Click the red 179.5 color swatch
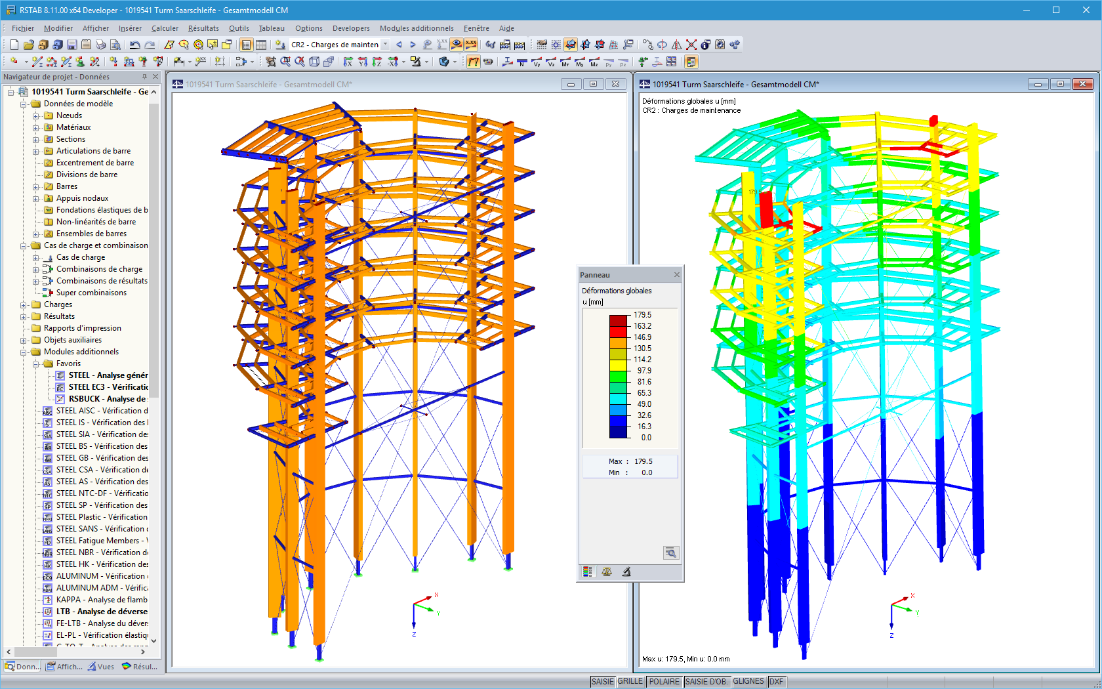 click(619, 321)
